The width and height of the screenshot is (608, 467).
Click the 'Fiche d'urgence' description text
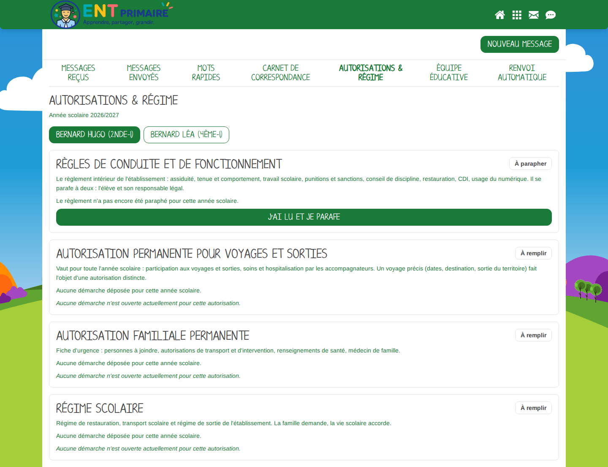228,350
